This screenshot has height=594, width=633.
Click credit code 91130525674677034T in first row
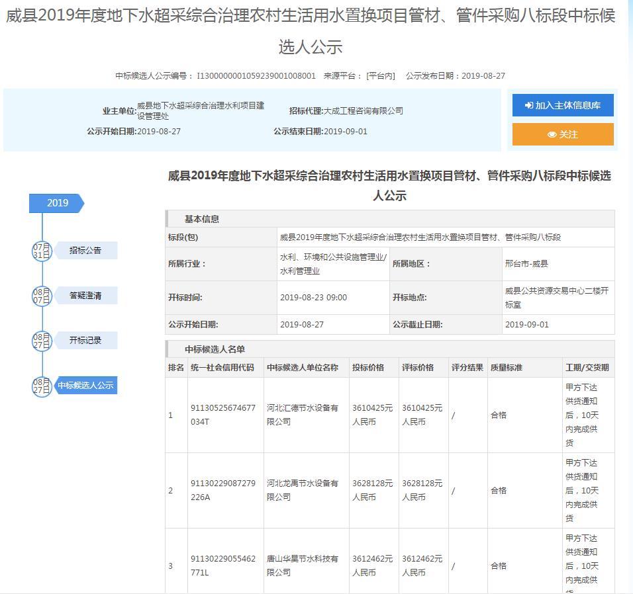[222, 415]
